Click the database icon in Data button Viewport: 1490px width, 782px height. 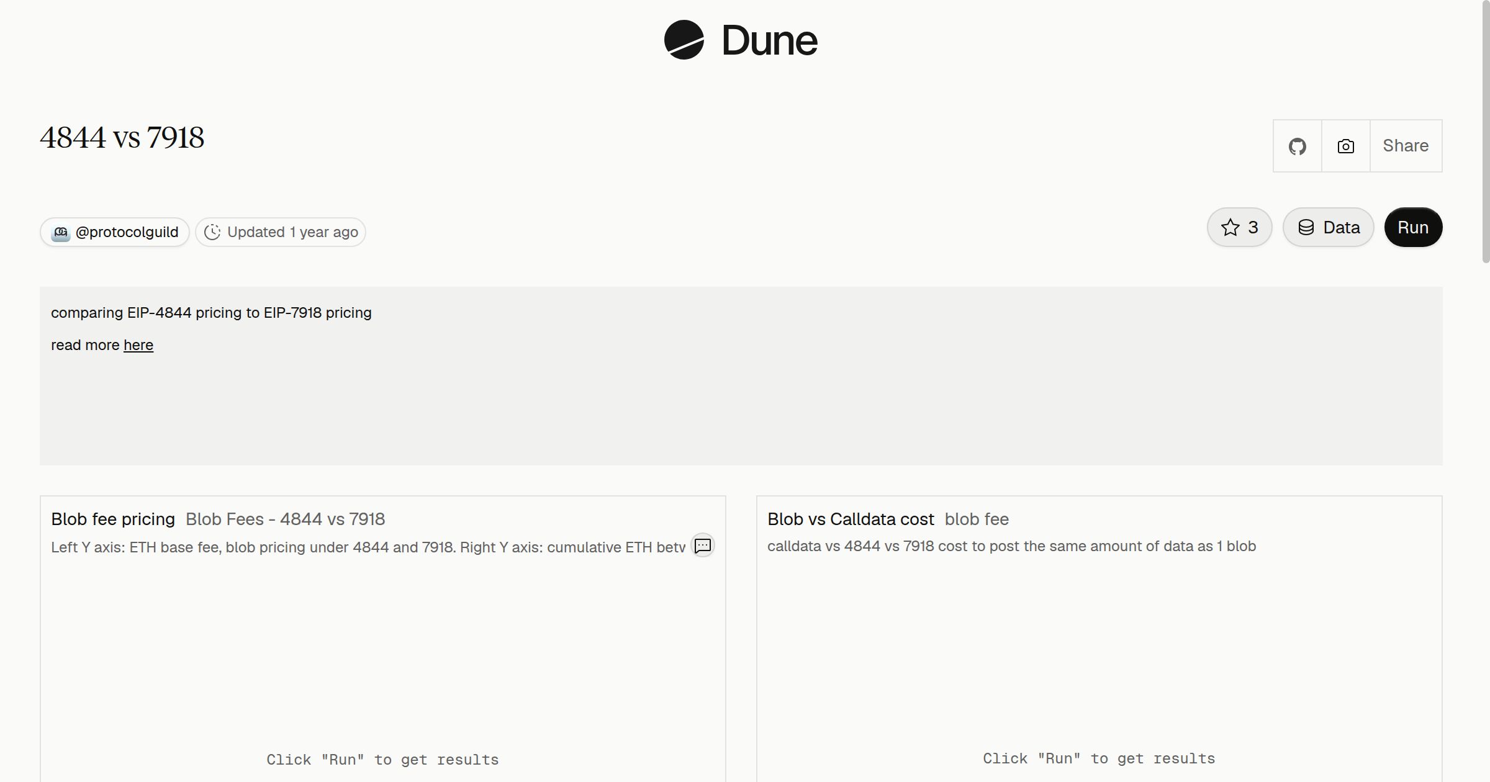coord(1306,227)
